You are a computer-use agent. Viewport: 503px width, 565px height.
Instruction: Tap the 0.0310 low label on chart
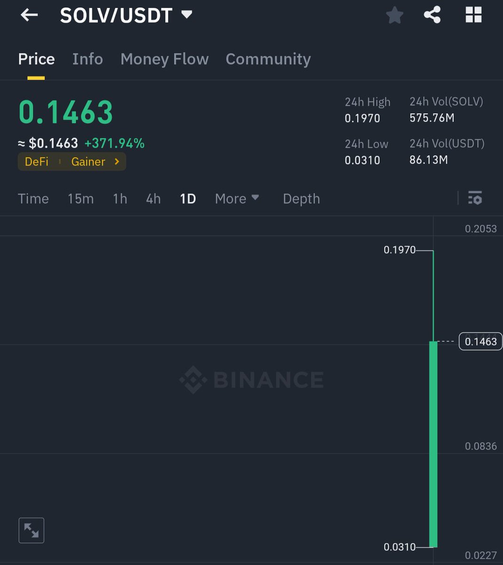point(400,547)
